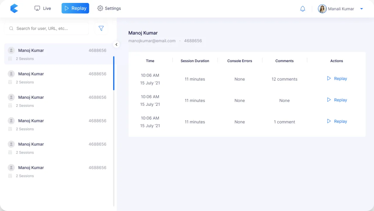
Task: Open the Settings tab
Action: click(x=109, y=8)
